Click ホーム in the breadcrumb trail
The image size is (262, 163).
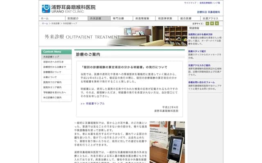coord(45,24)
